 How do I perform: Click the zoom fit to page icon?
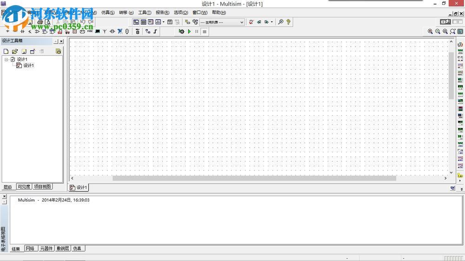coord(452,32)
